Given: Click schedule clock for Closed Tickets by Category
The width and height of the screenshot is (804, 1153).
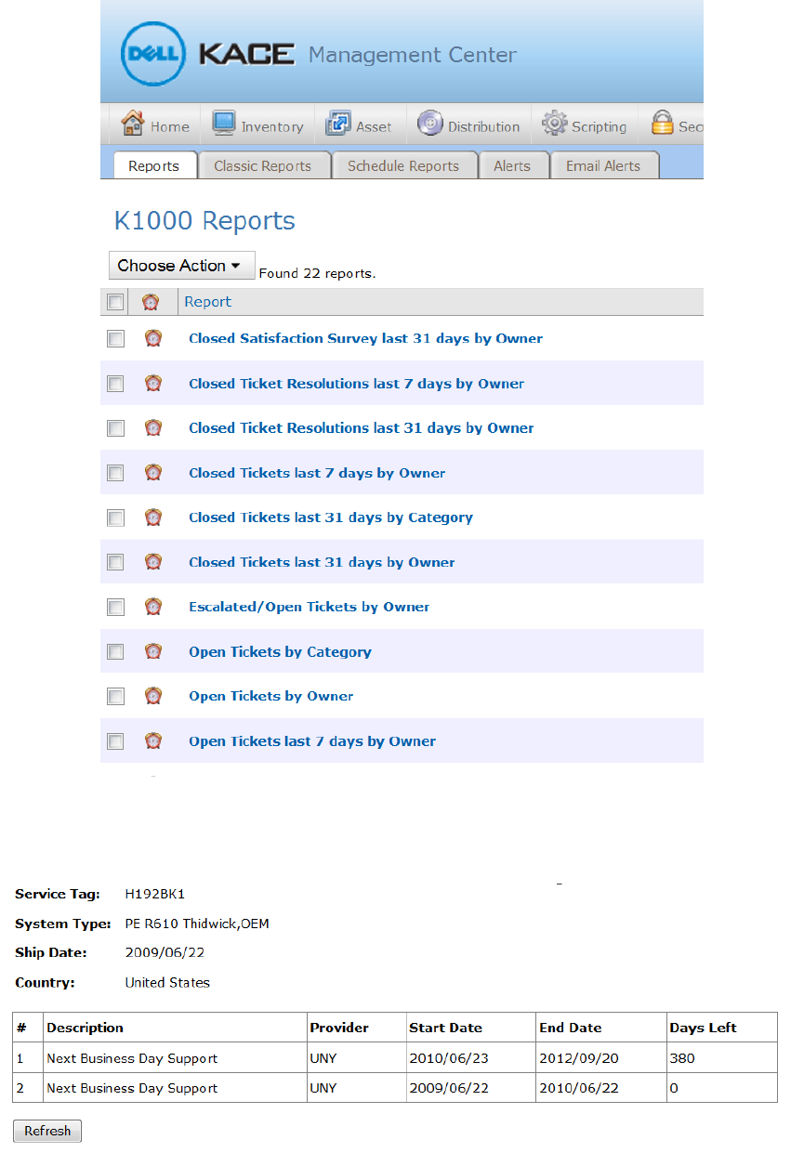Looking at the screenshot, I should tap(153, 517).
